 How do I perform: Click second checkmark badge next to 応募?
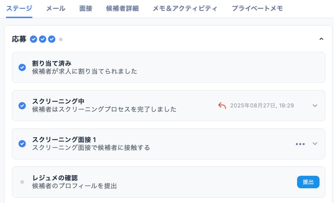pos(42,39)
